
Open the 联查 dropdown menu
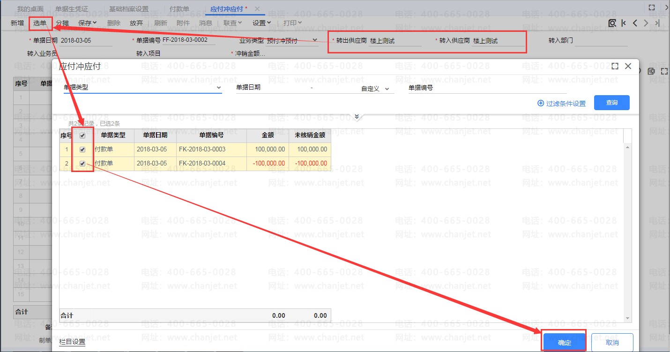[232, 22]
